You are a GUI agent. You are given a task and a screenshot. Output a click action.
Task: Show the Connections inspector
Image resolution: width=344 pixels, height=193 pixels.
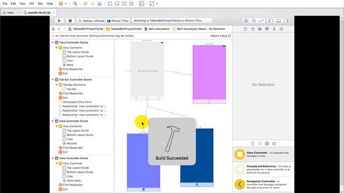(281, 29)
